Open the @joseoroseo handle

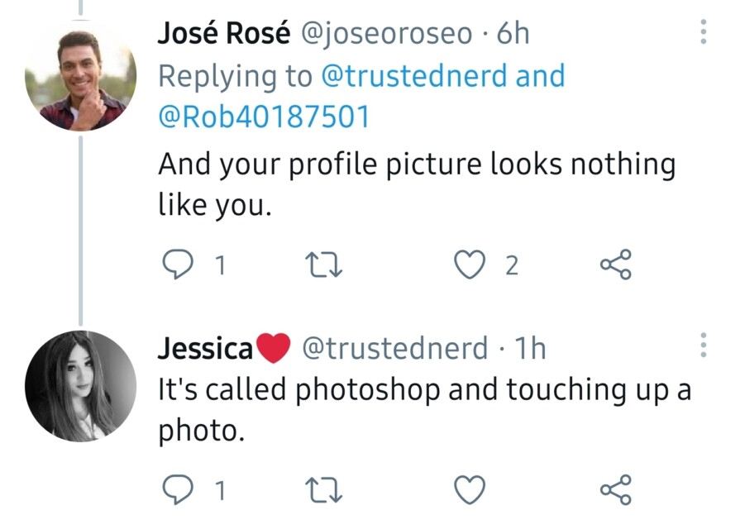point(387,34)
